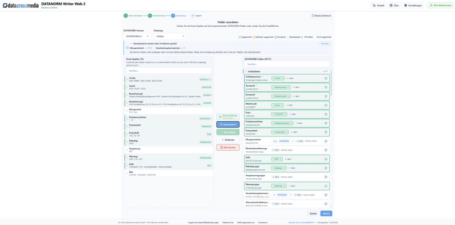Open Einstellungen in the header
455x225 pixels.
click(x=413, y=5)
